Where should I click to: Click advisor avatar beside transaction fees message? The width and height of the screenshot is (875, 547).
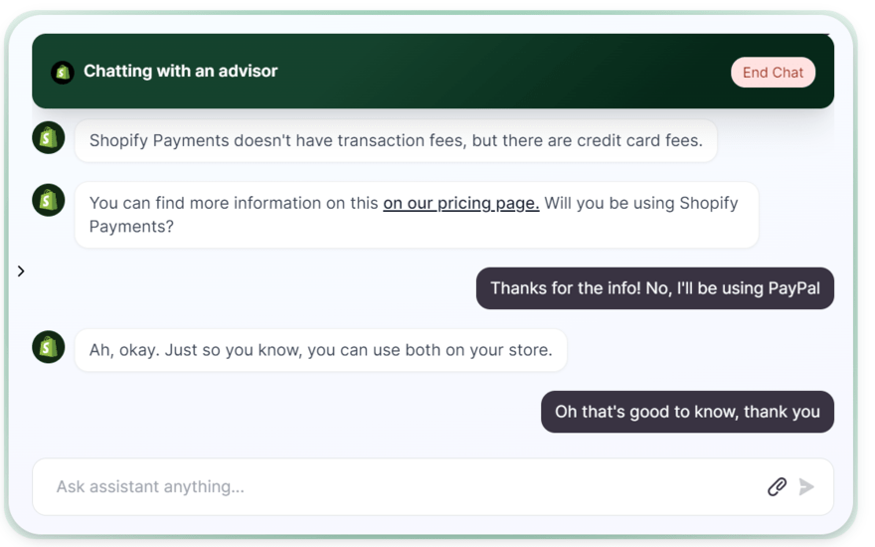tap(49, 138)
